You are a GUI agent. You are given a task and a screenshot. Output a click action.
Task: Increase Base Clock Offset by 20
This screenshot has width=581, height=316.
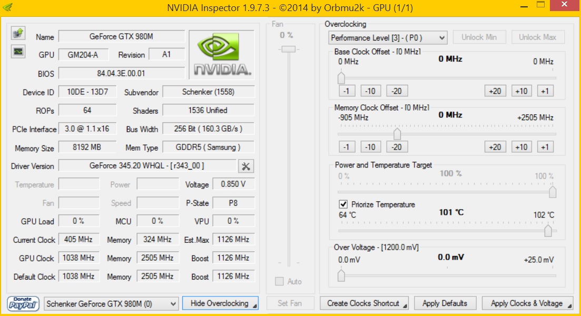pyautogui.click(x=496, y=91)
